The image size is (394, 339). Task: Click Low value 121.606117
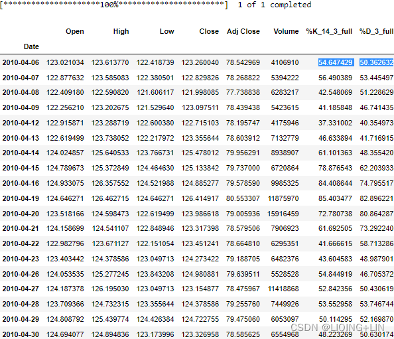[x=155, y=92]
